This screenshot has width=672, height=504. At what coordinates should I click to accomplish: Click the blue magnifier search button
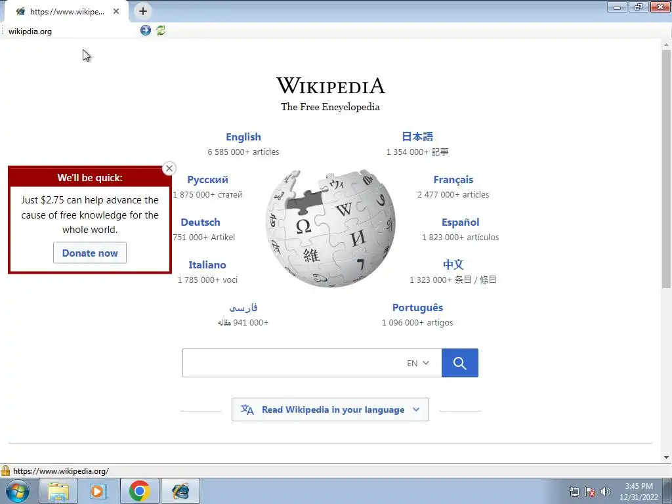click(x=460, y=363)
